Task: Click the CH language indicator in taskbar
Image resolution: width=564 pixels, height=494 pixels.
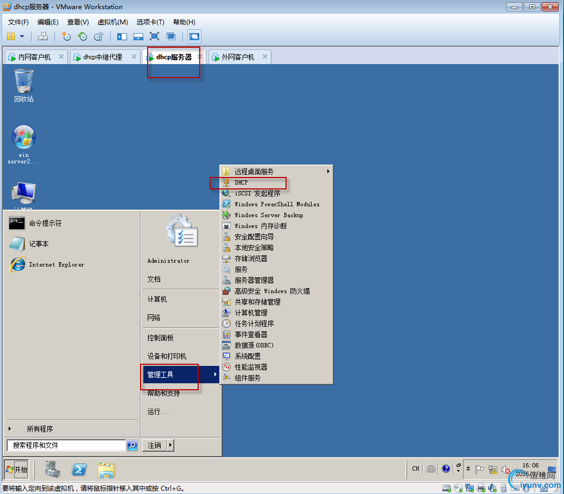Action: coord(415,468)
